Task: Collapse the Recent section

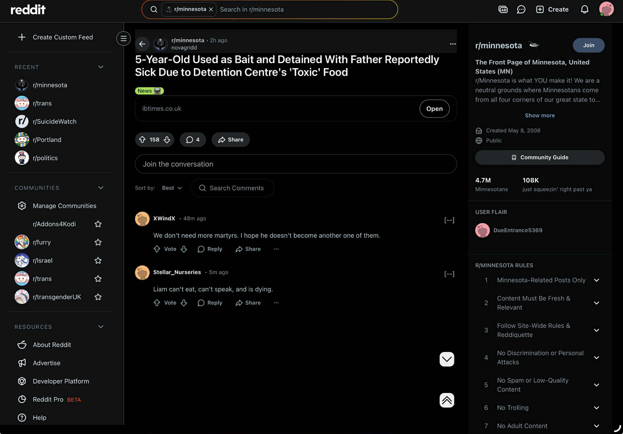Action: pos(101,67)
